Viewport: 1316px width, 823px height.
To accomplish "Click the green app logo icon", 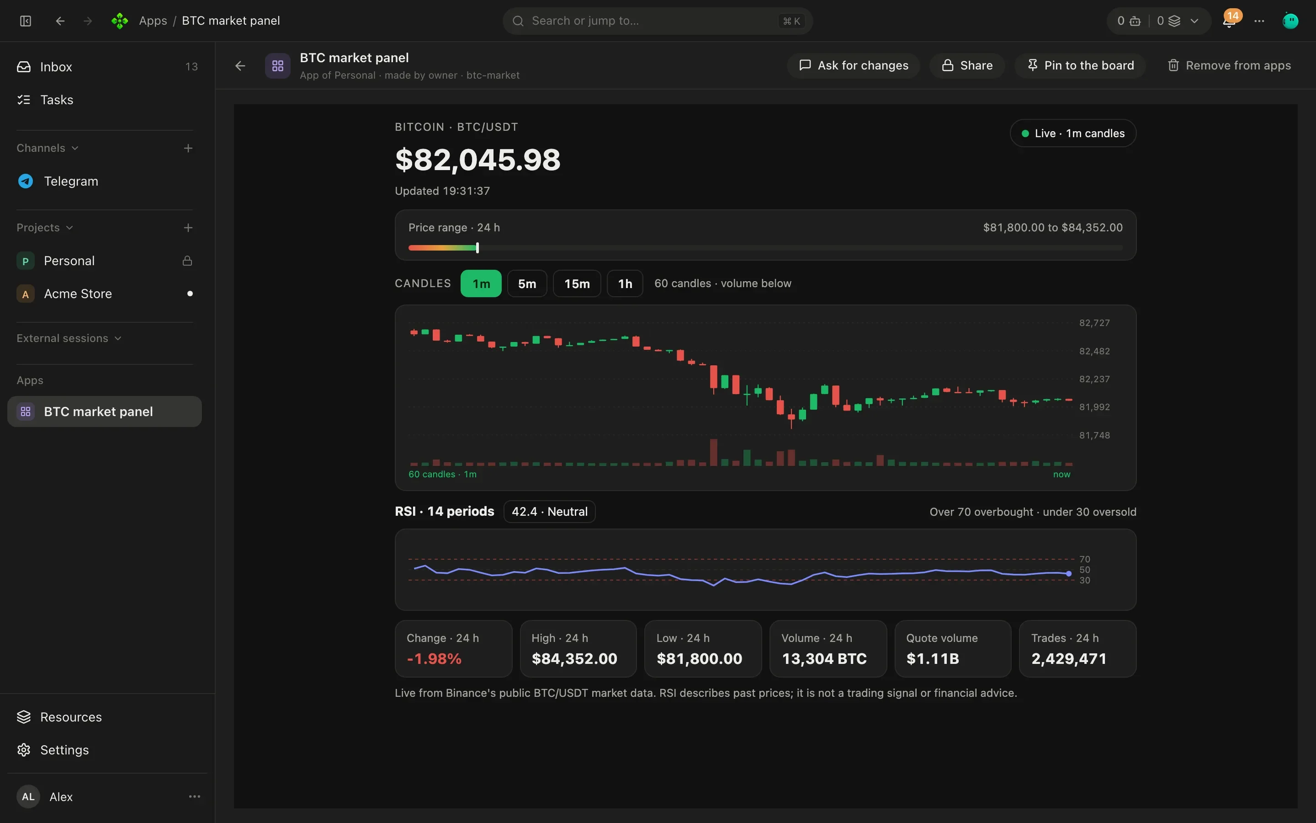I will tap(120, 21).
